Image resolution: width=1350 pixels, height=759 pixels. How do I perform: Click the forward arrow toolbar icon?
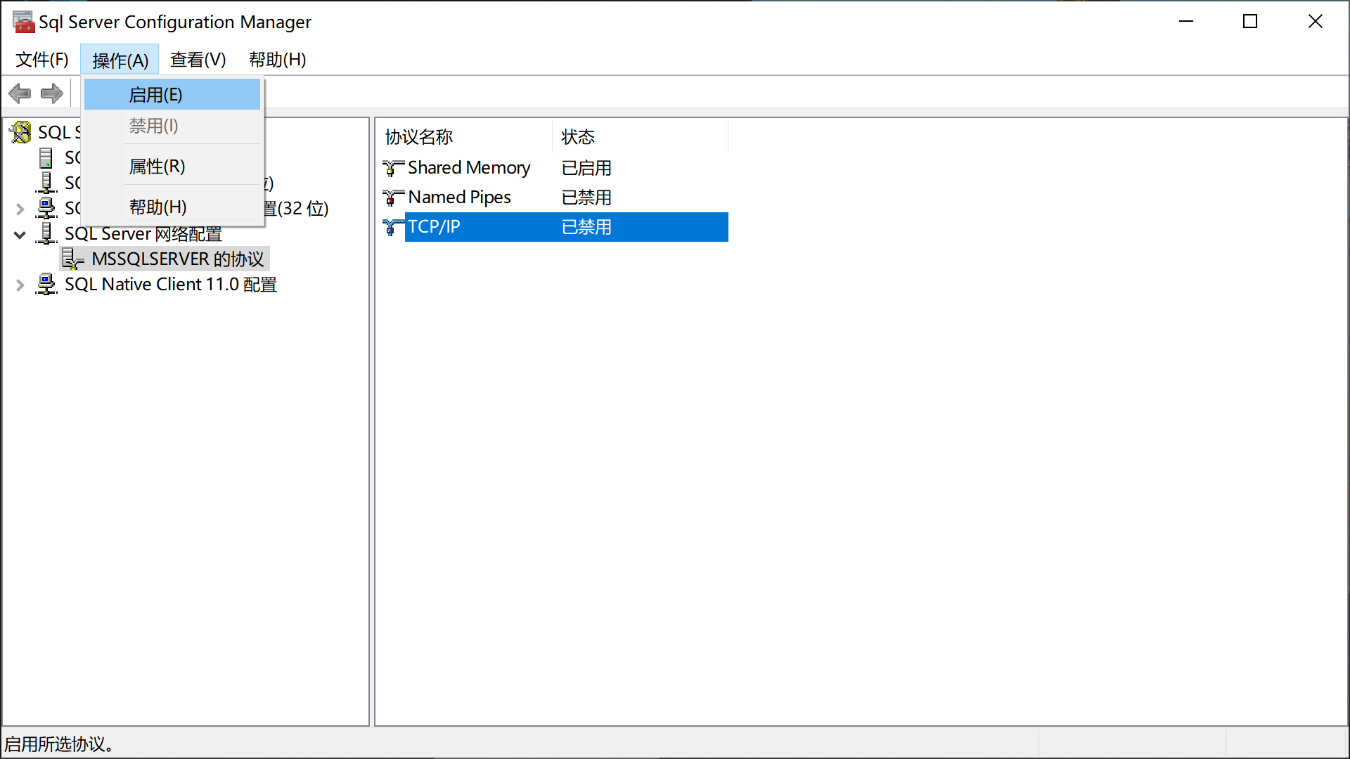(52, 93)
